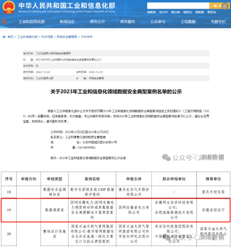Click the round login arrow icon
Screen dimensions: 231x247
pos(225,6)
